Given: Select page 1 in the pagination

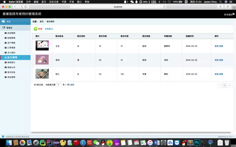Looking at the screenshot, I should click(x=225, y=85).
